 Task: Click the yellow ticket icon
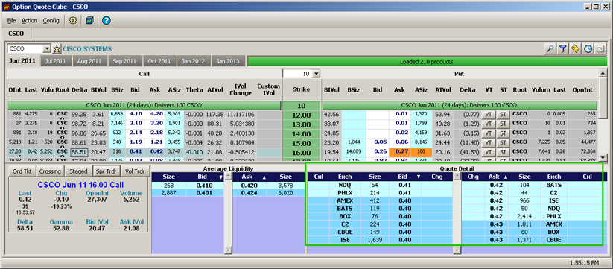(x=575, y=49)
